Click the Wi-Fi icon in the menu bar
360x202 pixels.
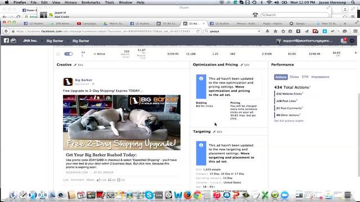pyautogui.click(x=269, y=2)
